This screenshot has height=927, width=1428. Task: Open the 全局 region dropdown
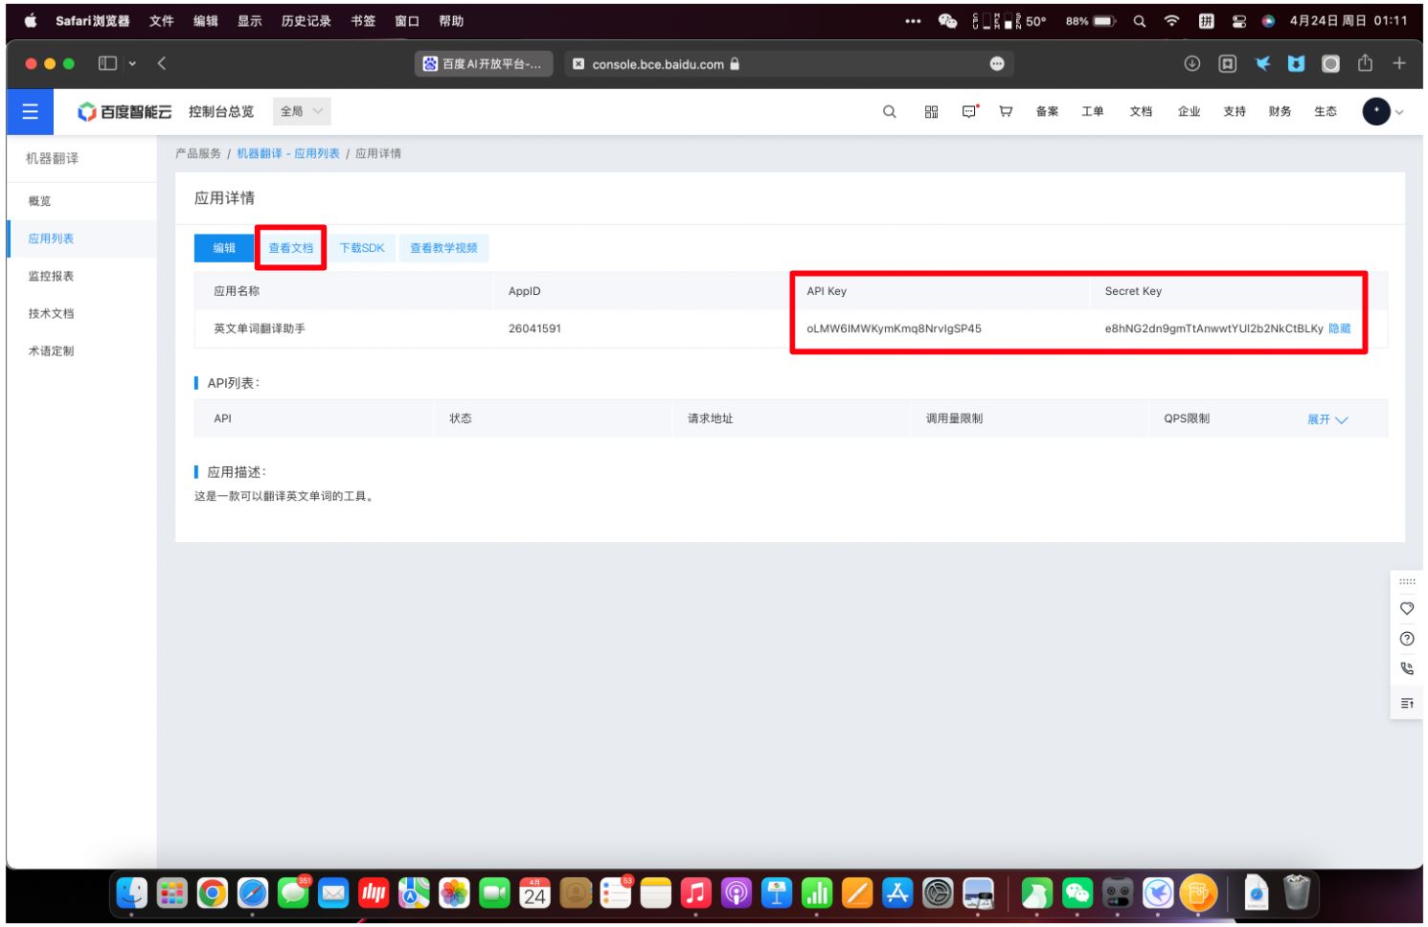302,112
